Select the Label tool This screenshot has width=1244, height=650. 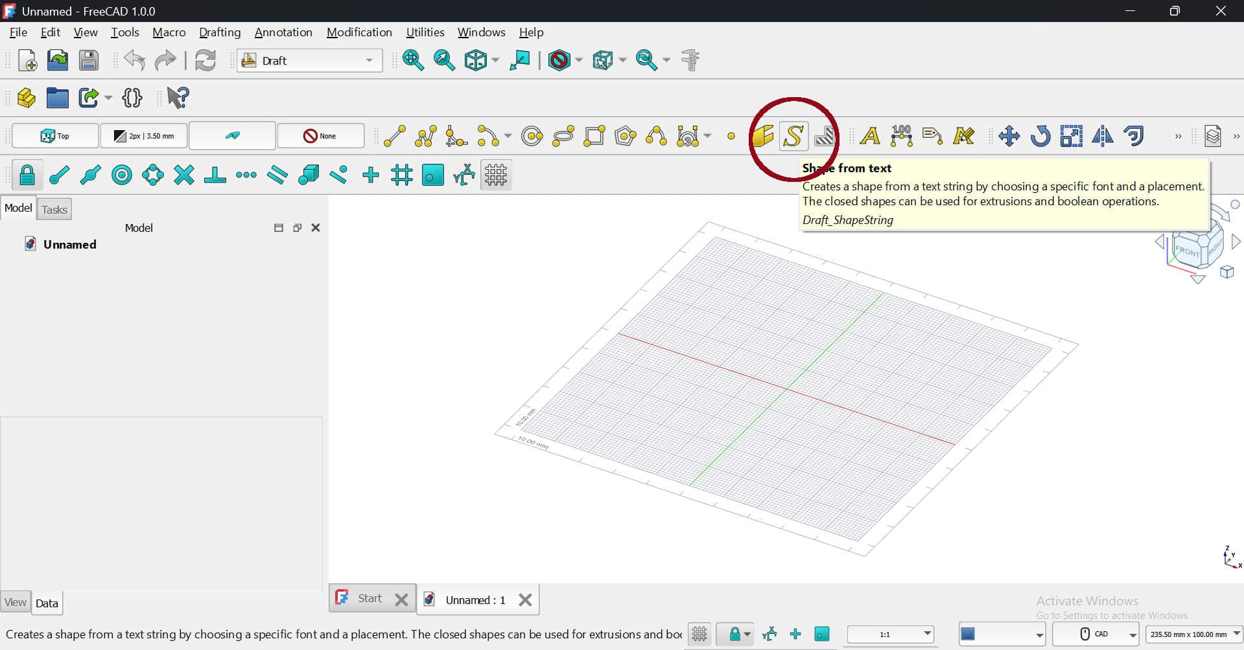point(932,136)
